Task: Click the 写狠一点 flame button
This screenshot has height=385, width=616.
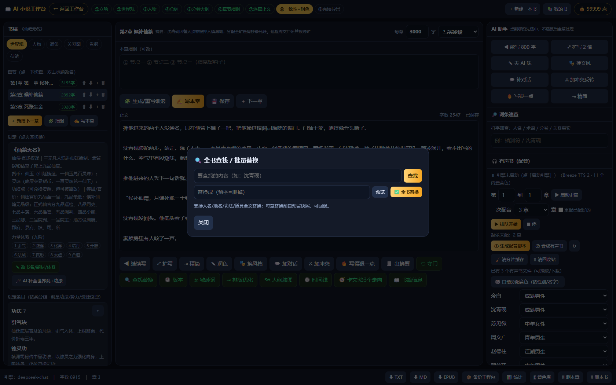Action: (520, 96)
